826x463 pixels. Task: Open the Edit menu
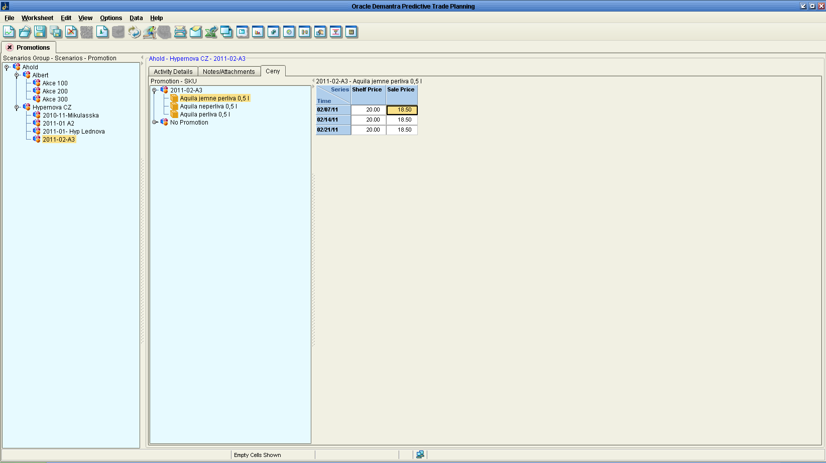pyautogui.click(x=66, y=18)
